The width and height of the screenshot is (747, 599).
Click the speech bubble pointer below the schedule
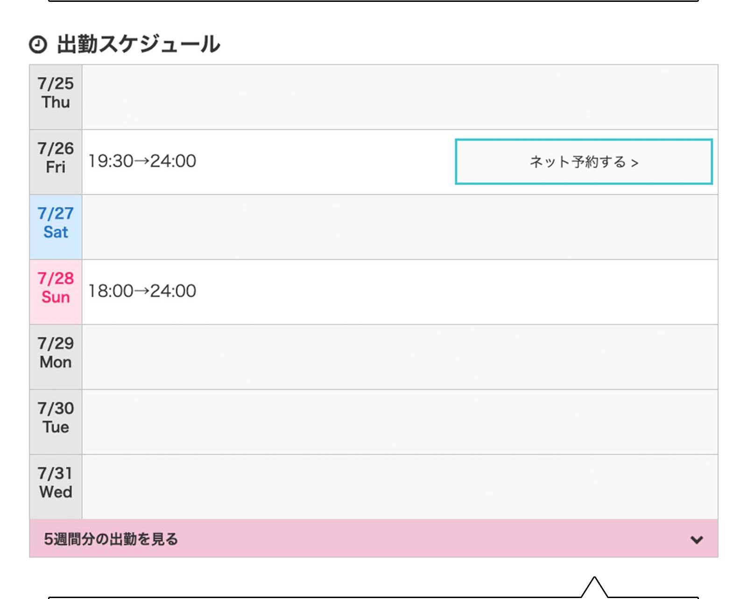click(x=594, y=588)
